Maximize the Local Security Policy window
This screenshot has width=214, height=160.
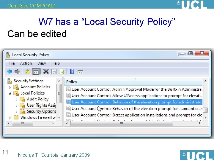tap(191, 53)
